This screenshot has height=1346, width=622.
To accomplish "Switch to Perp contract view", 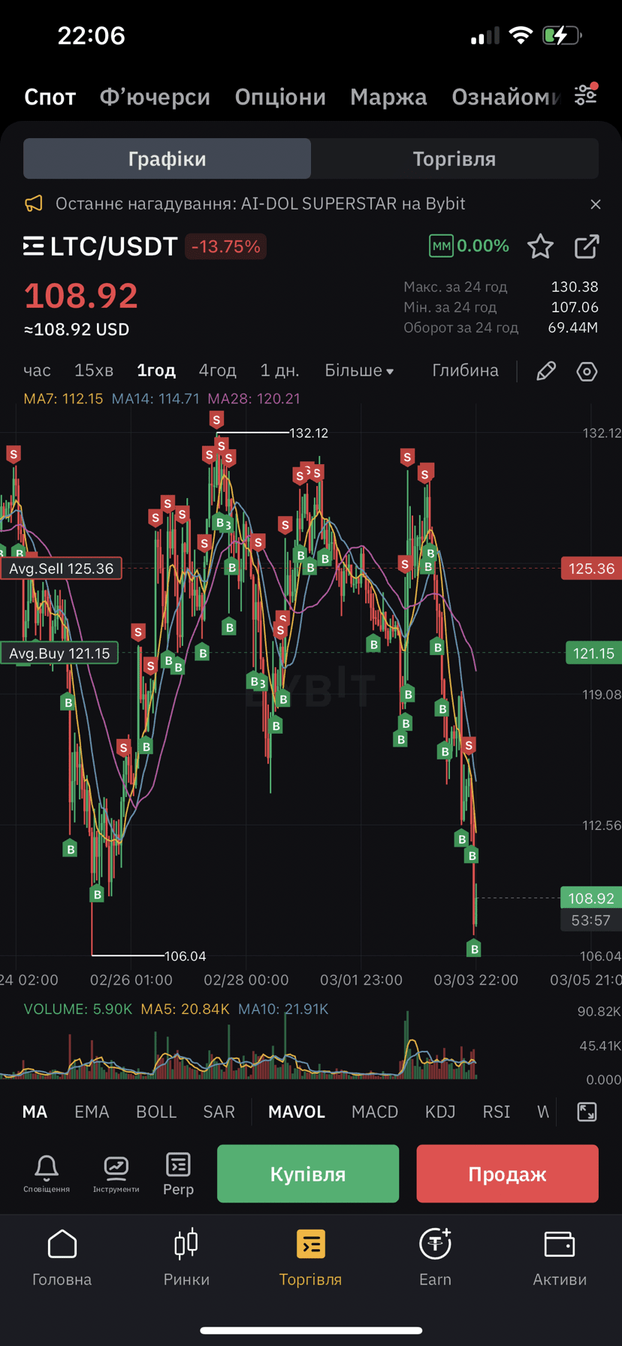I will [178, 1174].
